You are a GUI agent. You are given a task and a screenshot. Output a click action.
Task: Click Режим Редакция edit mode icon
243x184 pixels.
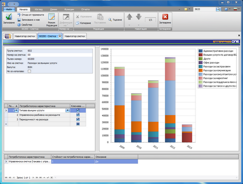(x=52, y=16)
